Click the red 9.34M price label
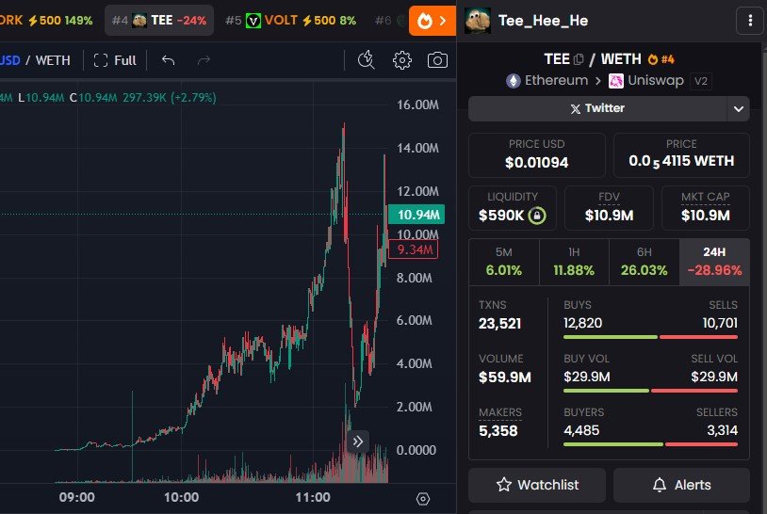 413,249
